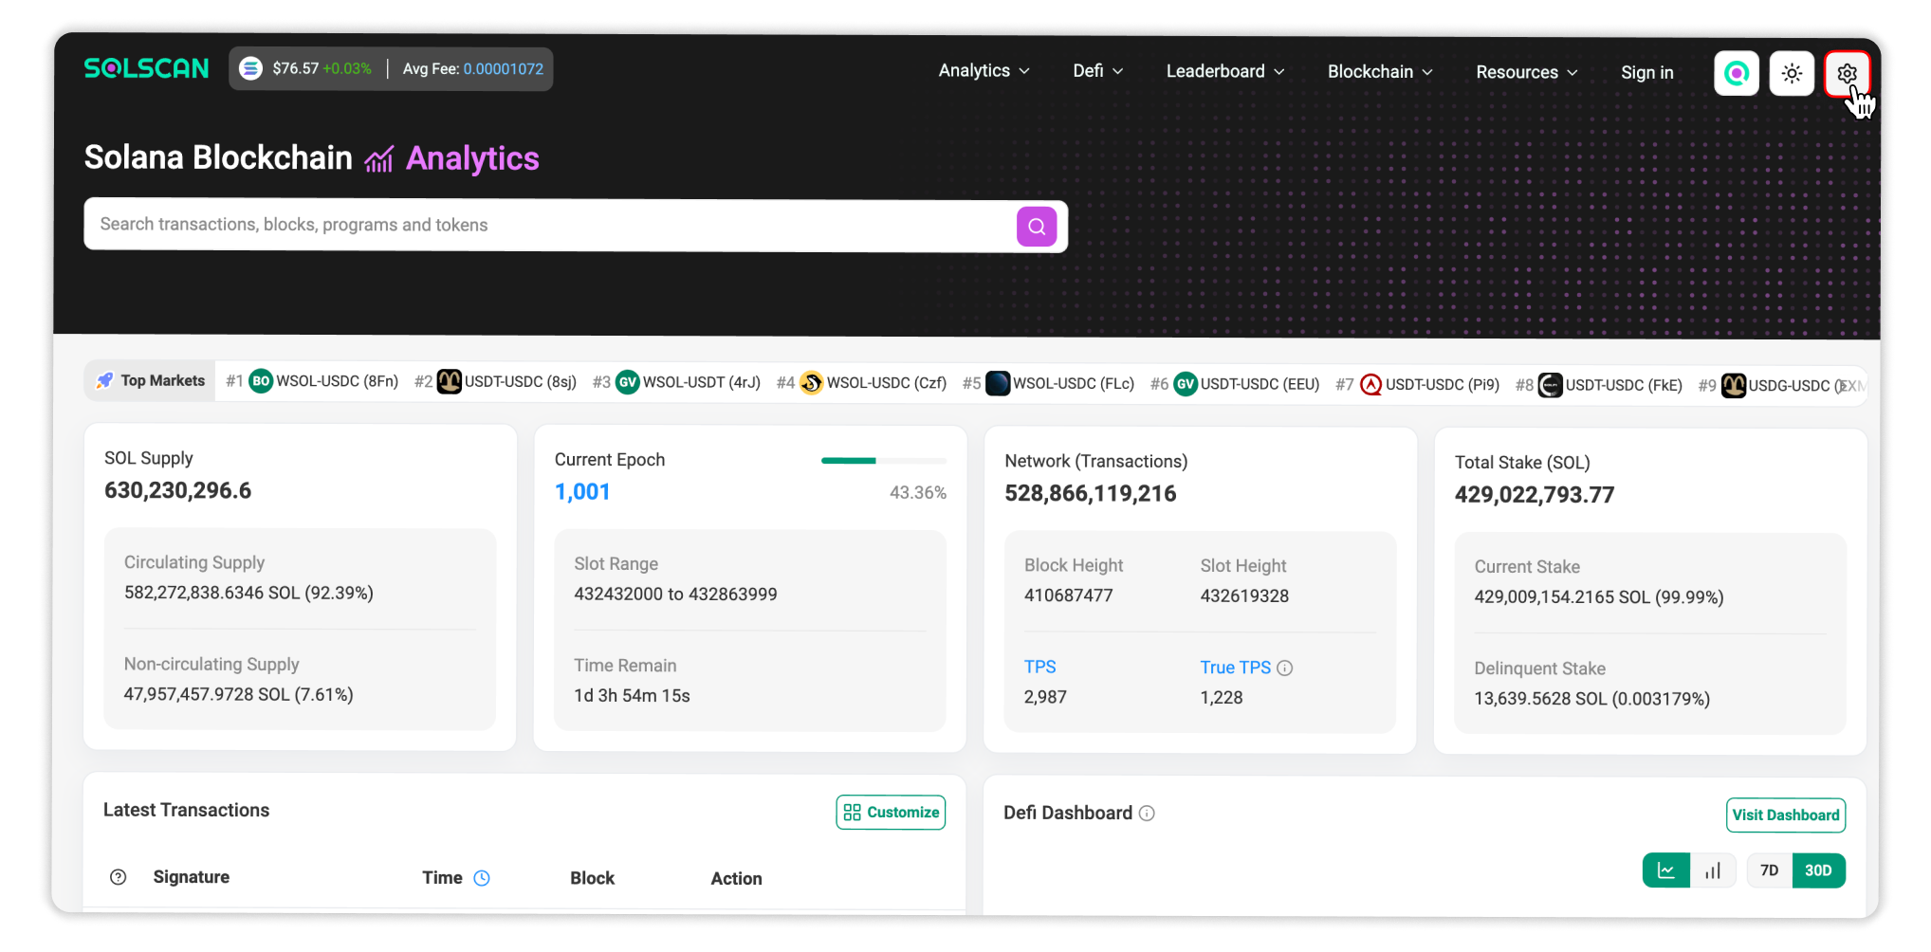Click the BO token icon for market #1
The height and width of the screenshot is (952, 1931).
261,381
